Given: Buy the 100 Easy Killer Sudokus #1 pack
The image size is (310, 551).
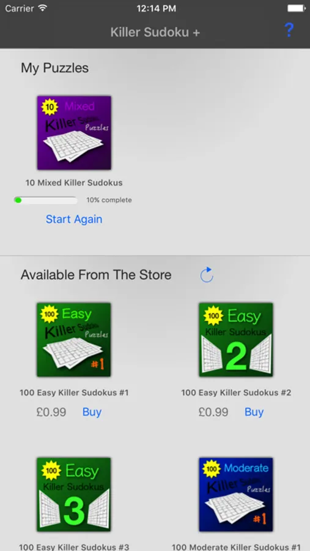Looking at the screenshot, I should coord(92,412).
